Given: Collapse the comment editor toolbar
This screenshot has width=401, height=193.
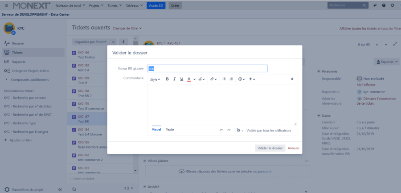Looking at the screenshot, I should pos(292,79).
